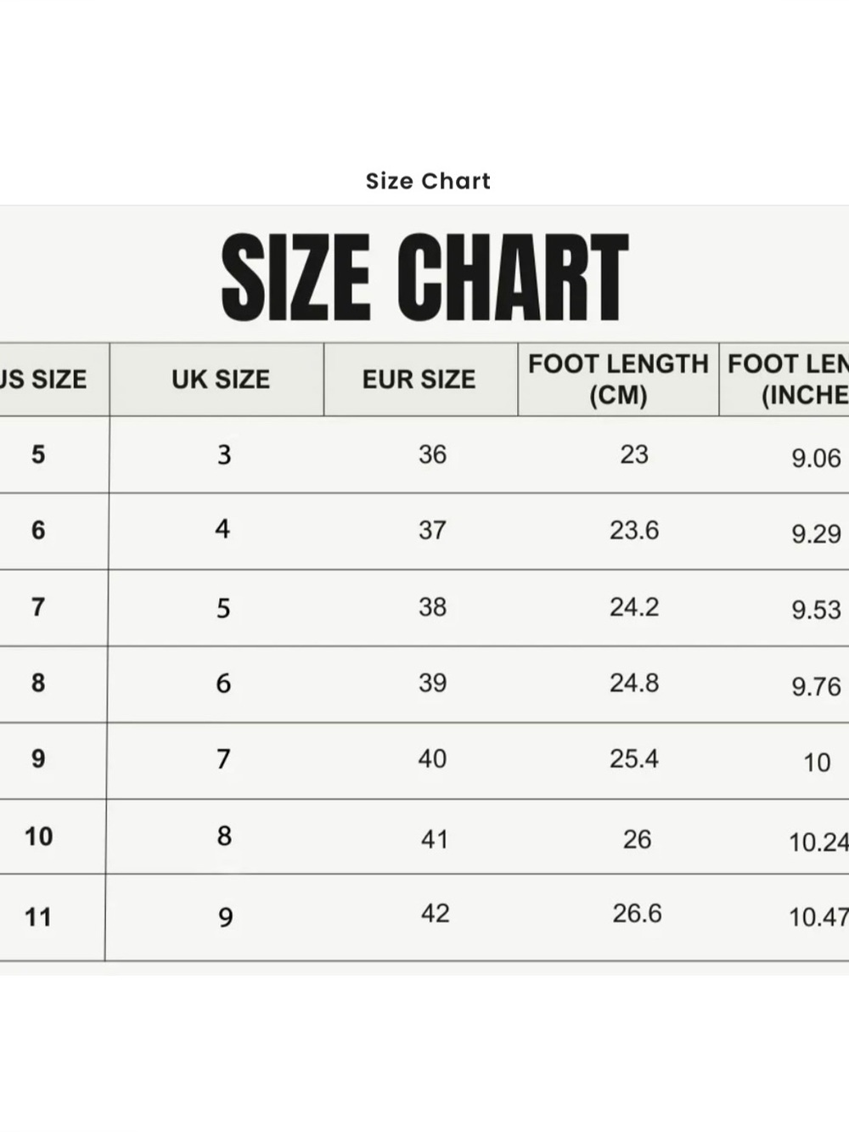Click foot length 26.6 cm cell

click(x=637, y=914)
